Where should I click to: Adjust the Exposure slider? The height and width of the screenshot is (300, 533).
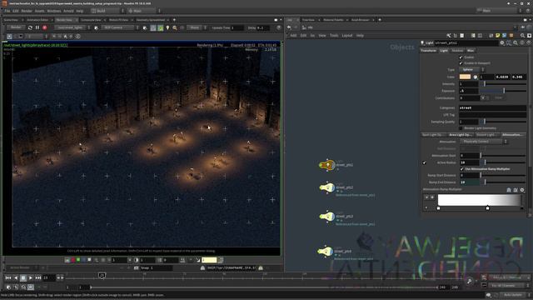click(503, 91)
